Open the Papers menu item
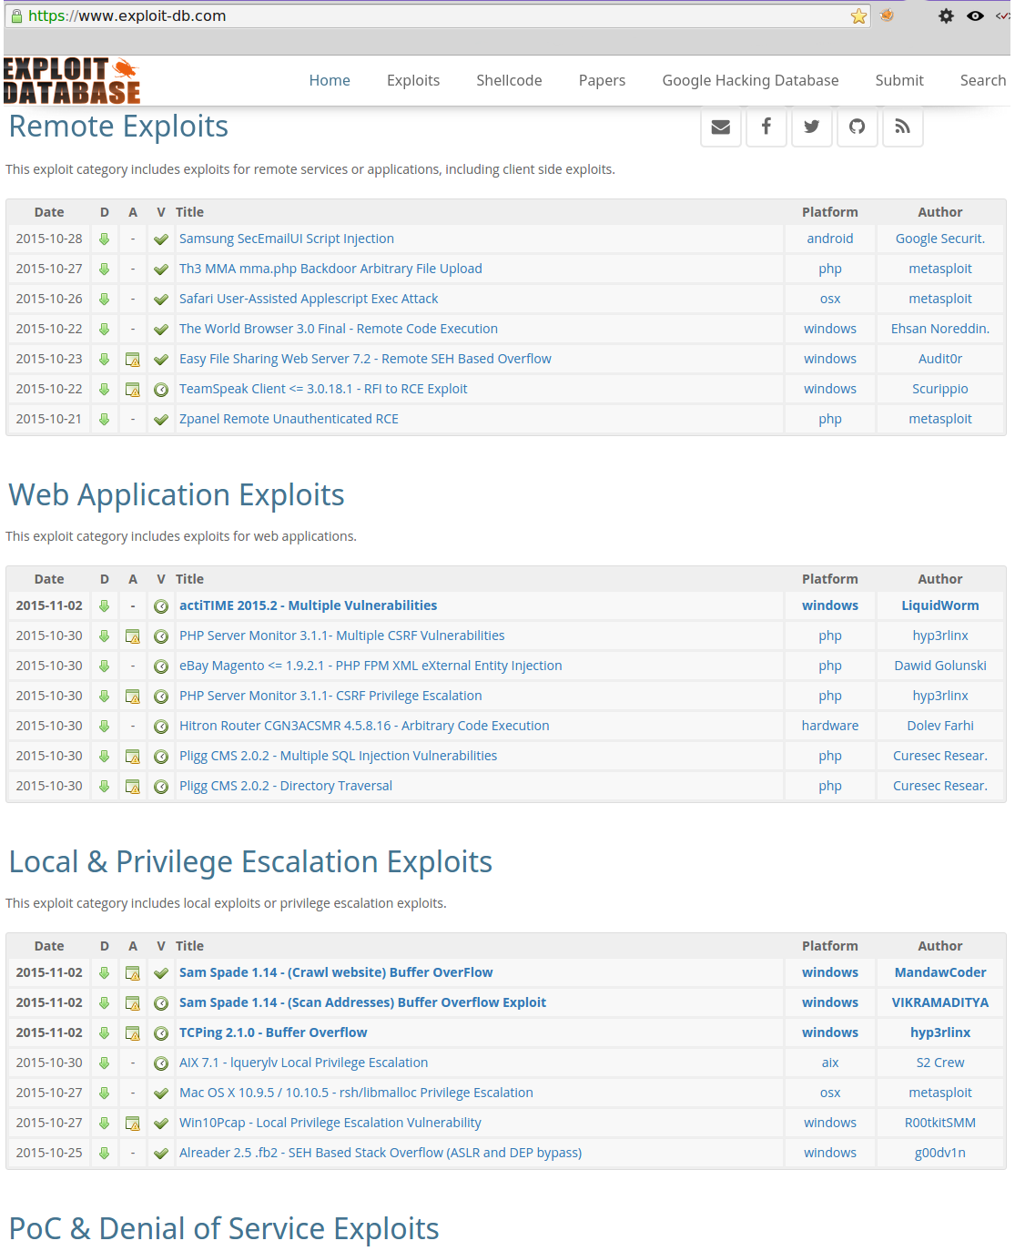1015x1251 pixels. pyautogui.click(x=602, y=80)
